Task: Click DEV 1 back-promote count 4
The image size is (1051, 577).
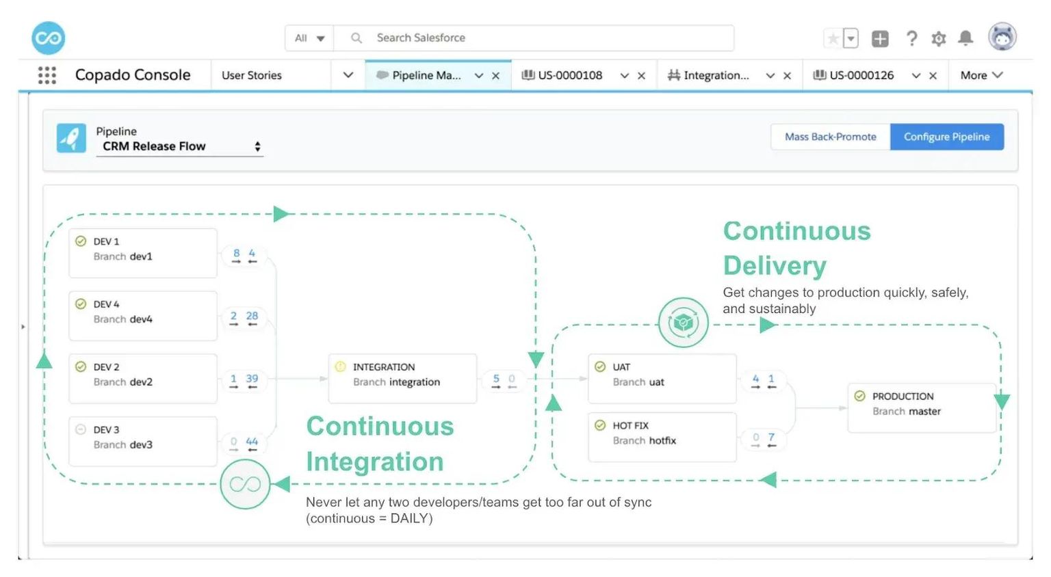Action: 252,256
